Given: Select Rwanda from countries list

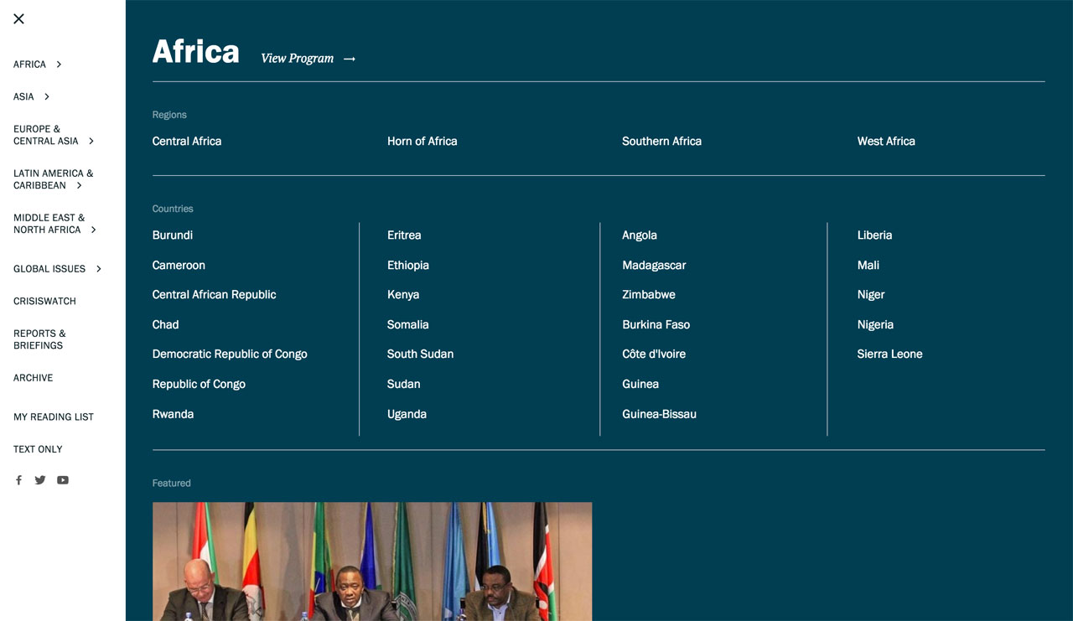Looking at the screenshot, I should pos(173,414).
